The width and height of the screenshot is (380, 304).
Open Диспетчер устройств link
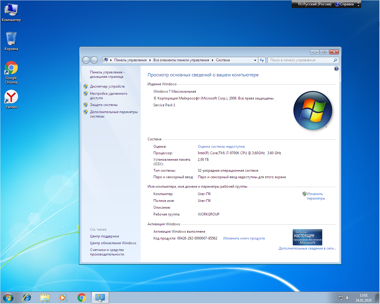tap(107, 86)
